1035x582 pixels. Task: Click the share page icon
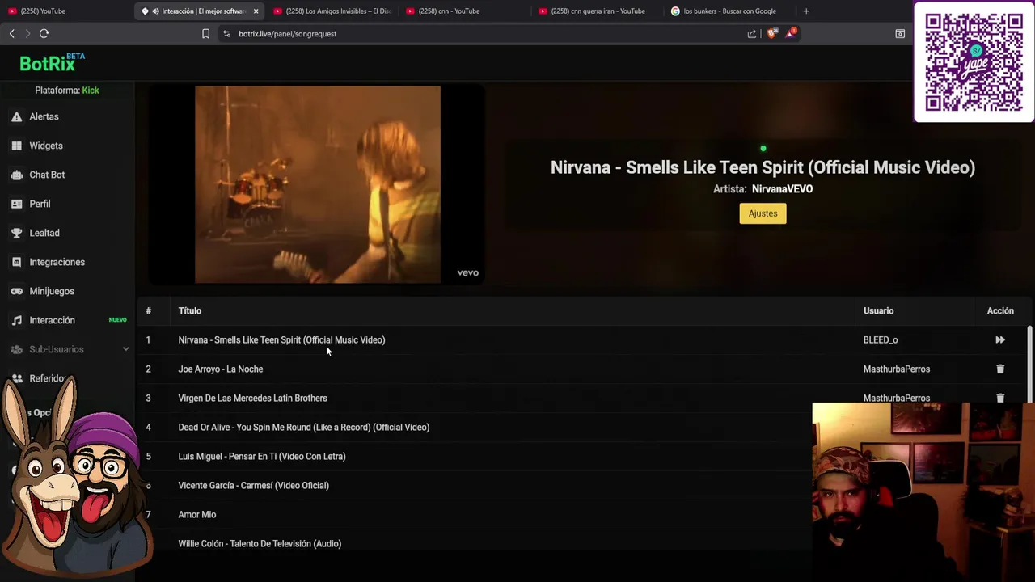752,34
